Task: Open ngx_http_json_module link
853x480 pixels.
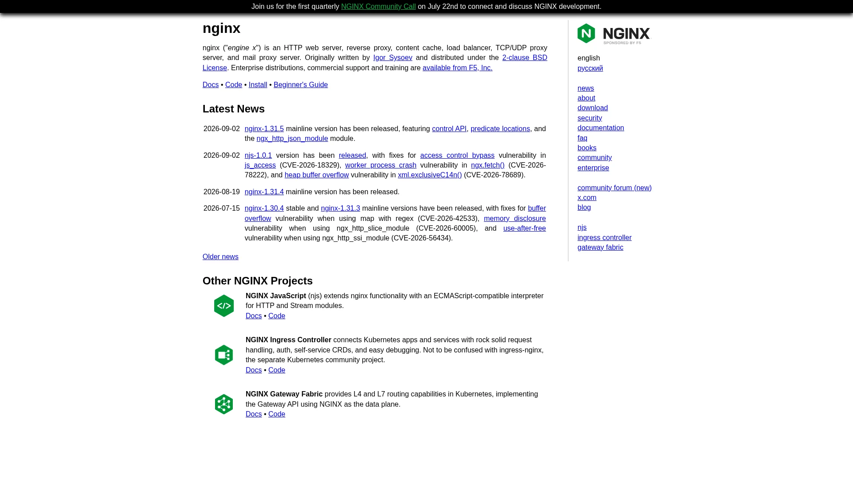Action: pos(292,139)
